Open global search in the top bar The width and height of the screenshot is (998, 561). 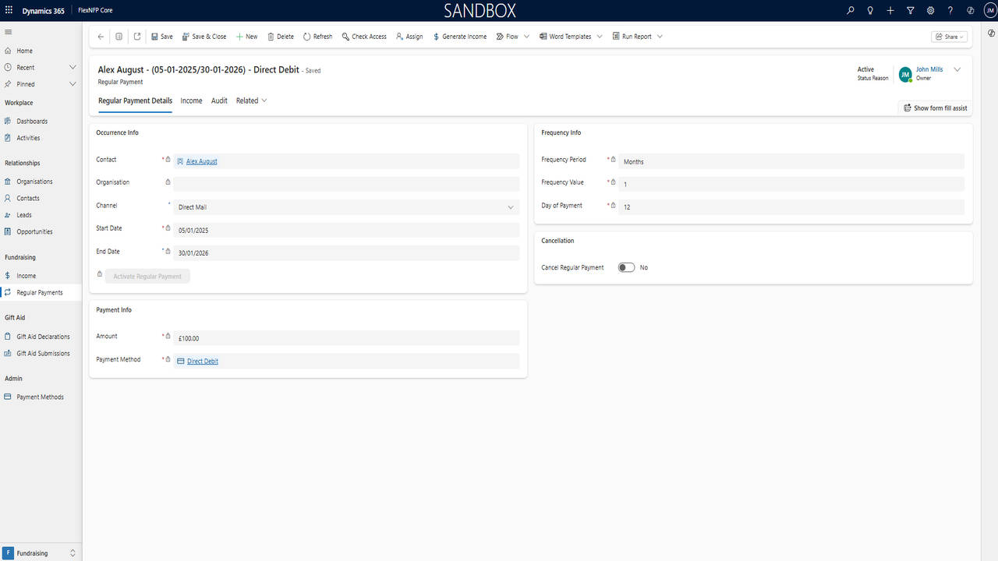coord(850,10)
